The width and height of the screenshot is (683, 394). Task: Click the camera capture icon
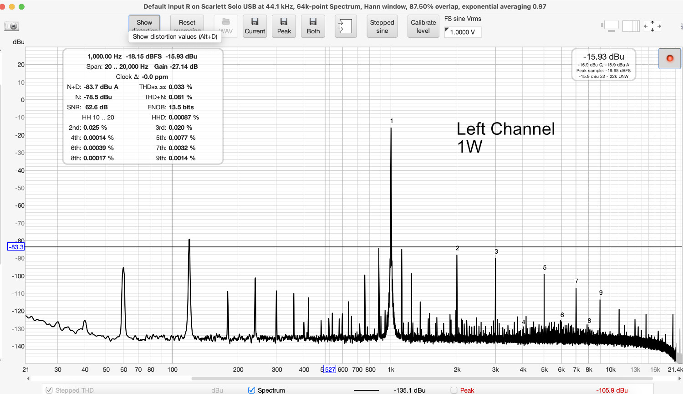[11, 26]
